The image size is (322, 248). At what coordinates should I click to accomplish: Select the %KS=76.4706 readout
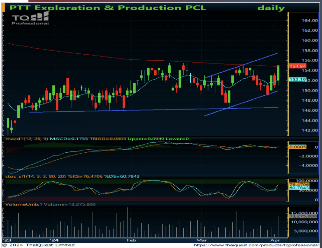(x=85, y=176)
